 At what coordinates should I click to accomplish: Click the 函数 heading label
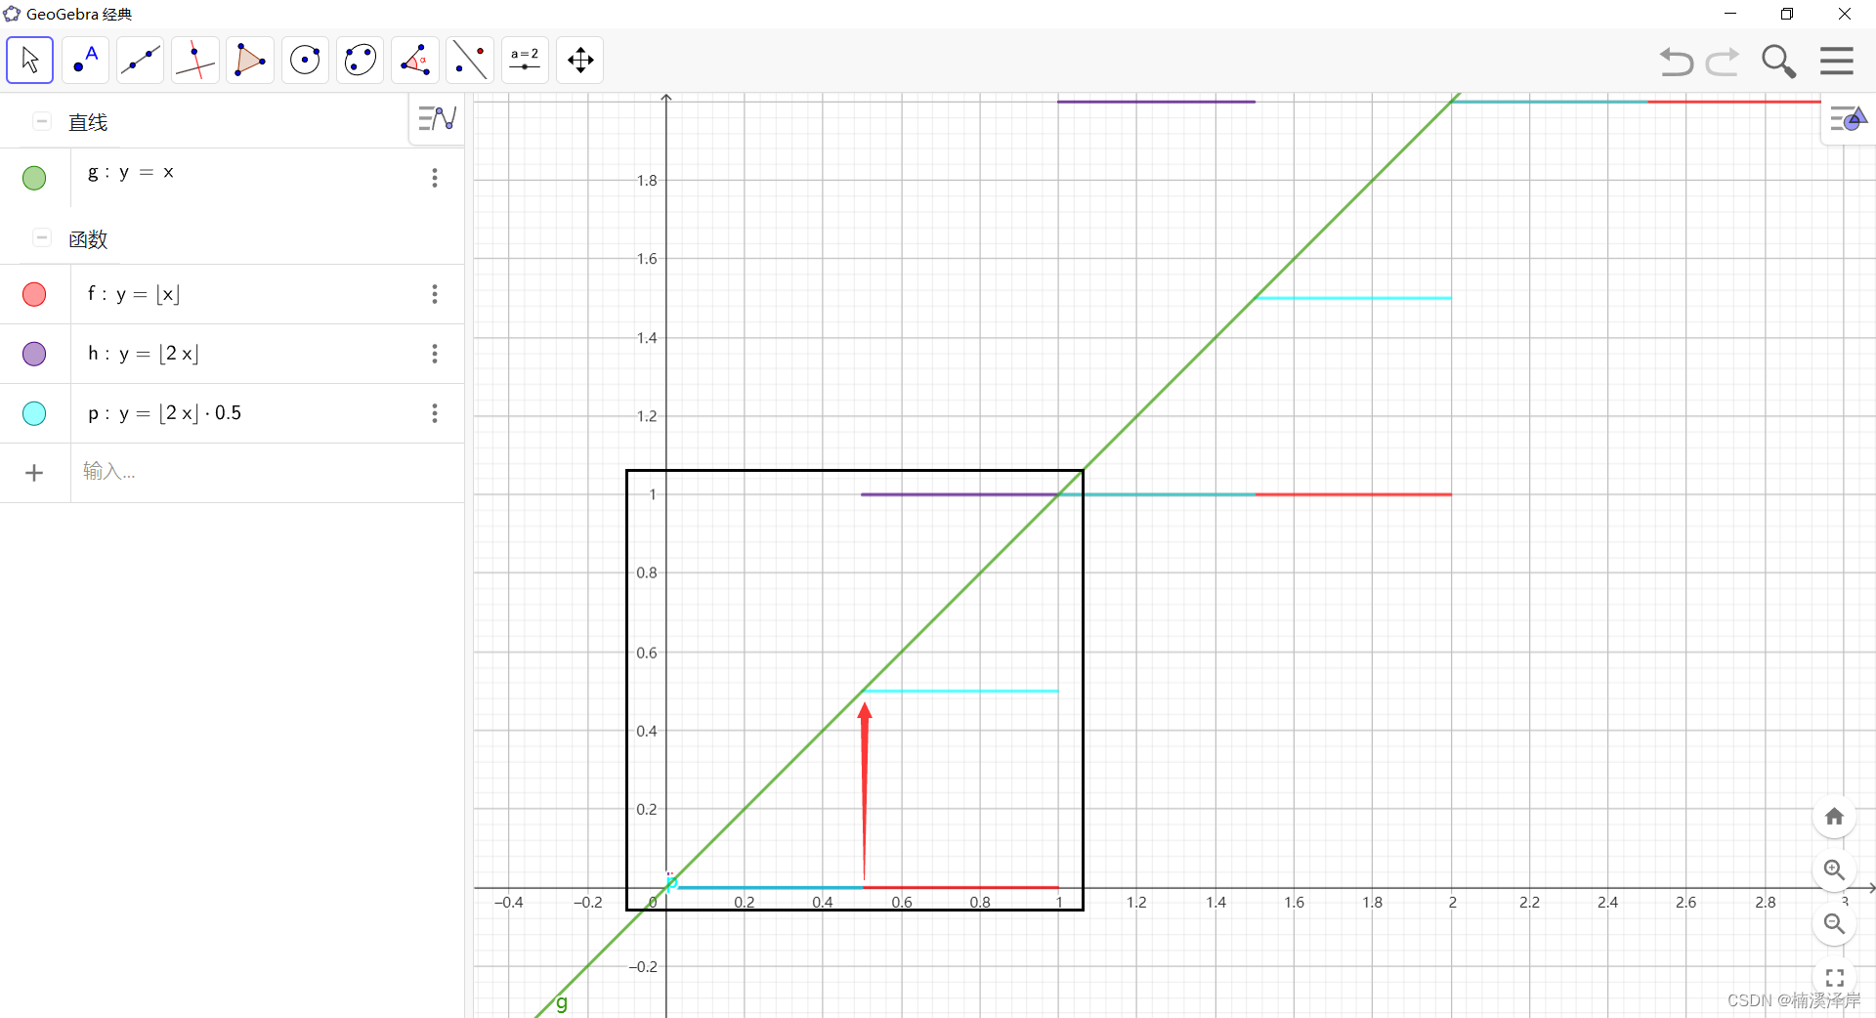pos(88,239)
